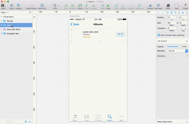Viewport: 189px width, 124px height.
Task: Align layers to left edge
Action: 168,12
